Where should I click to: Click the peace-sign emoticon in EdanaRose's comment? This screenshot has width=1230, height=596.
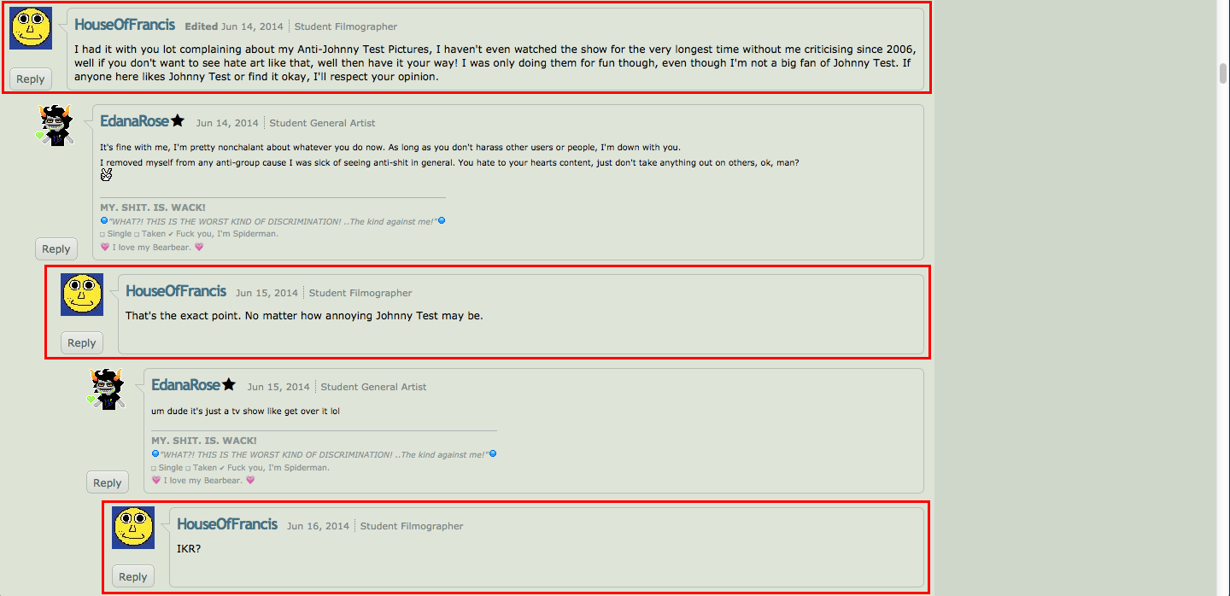[107, 175]
